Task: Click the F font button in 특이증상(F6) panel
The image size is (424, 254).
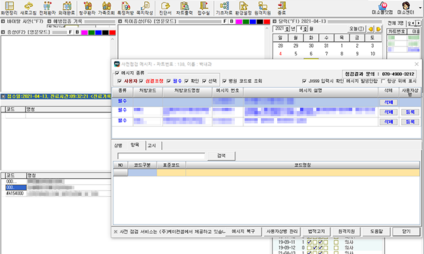Action: pos(224,22)
